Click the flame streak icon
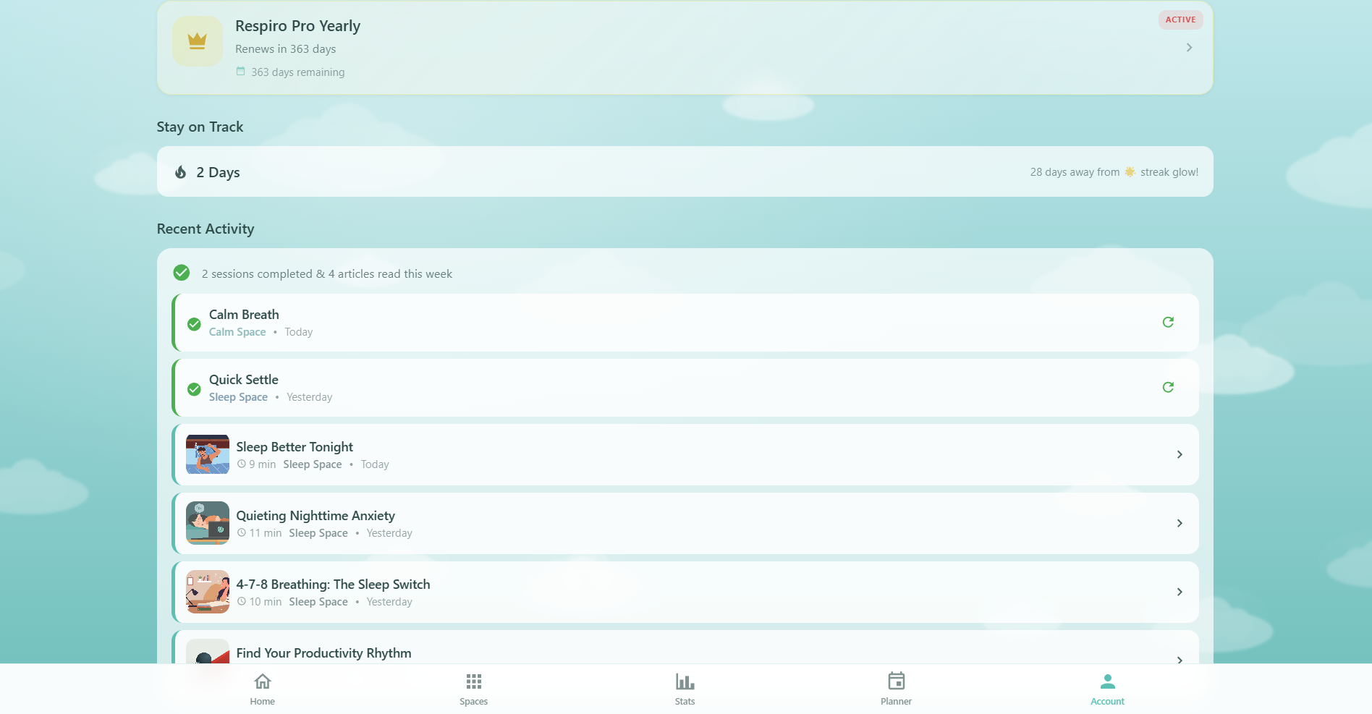 pos(180,172)
